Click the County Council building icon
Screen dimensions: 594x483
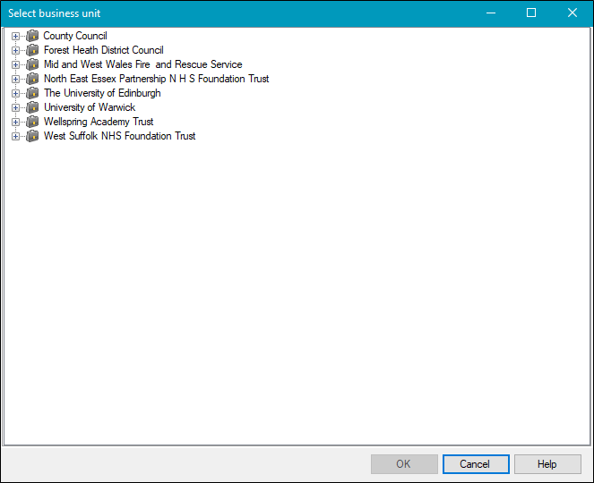[32, 36]
